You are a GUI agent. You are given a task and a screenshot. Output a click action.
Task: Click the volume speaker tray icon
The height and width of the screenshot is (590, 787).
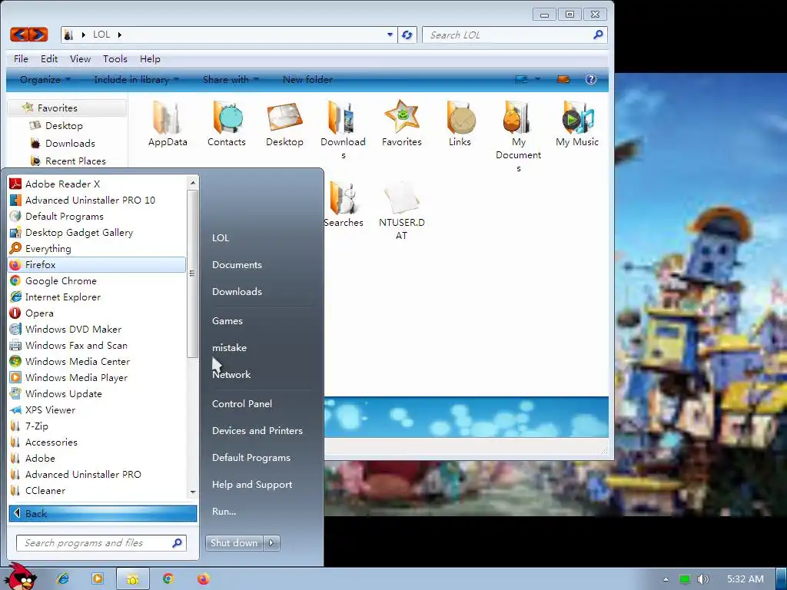click(x=702, y=579)
